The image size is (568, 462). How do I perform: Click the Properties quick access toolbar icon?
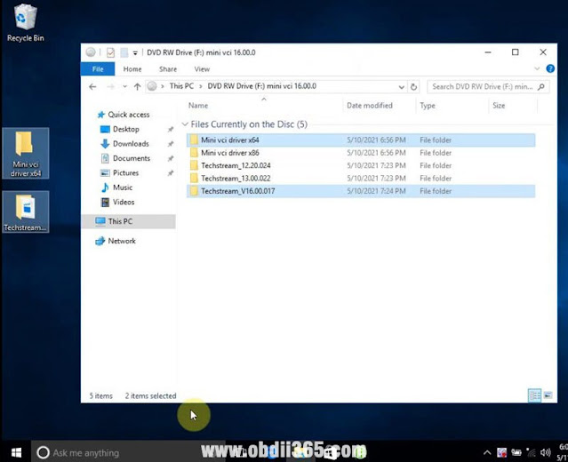110,52
